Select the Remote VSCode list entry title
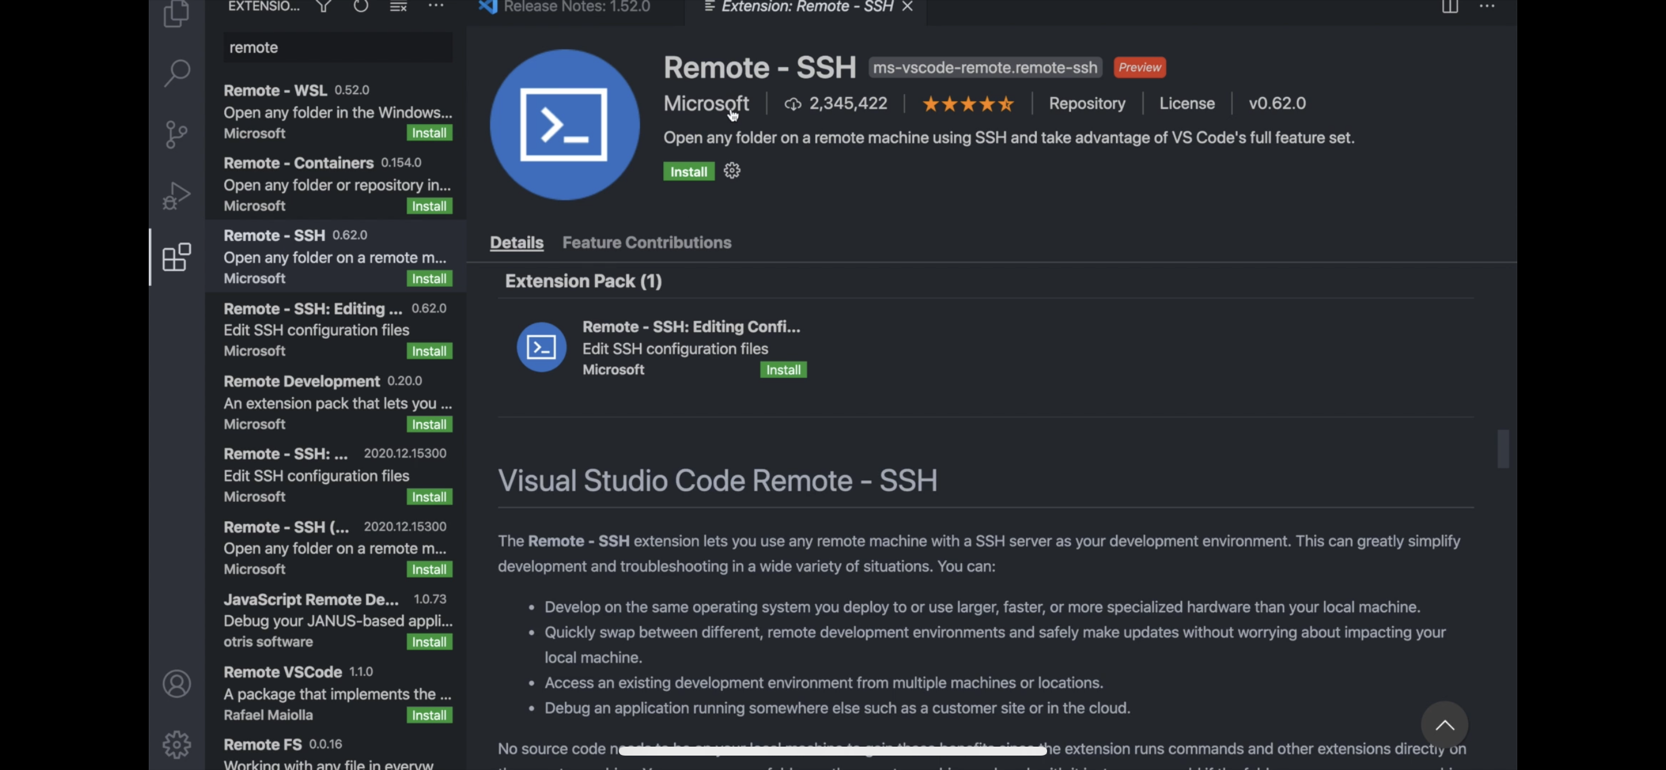 (282, 672)
